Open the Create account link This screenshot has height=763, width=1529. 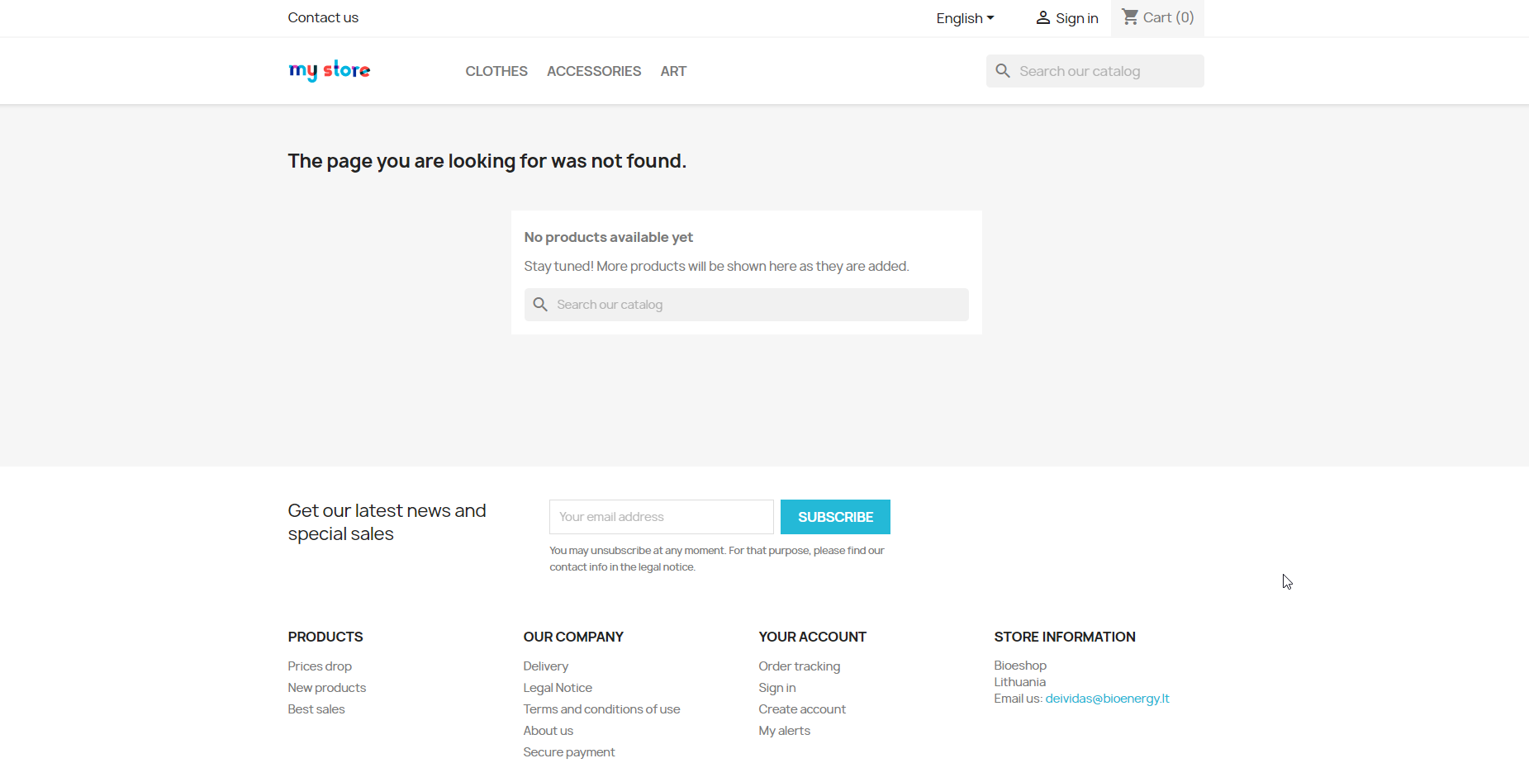point(802,709)
